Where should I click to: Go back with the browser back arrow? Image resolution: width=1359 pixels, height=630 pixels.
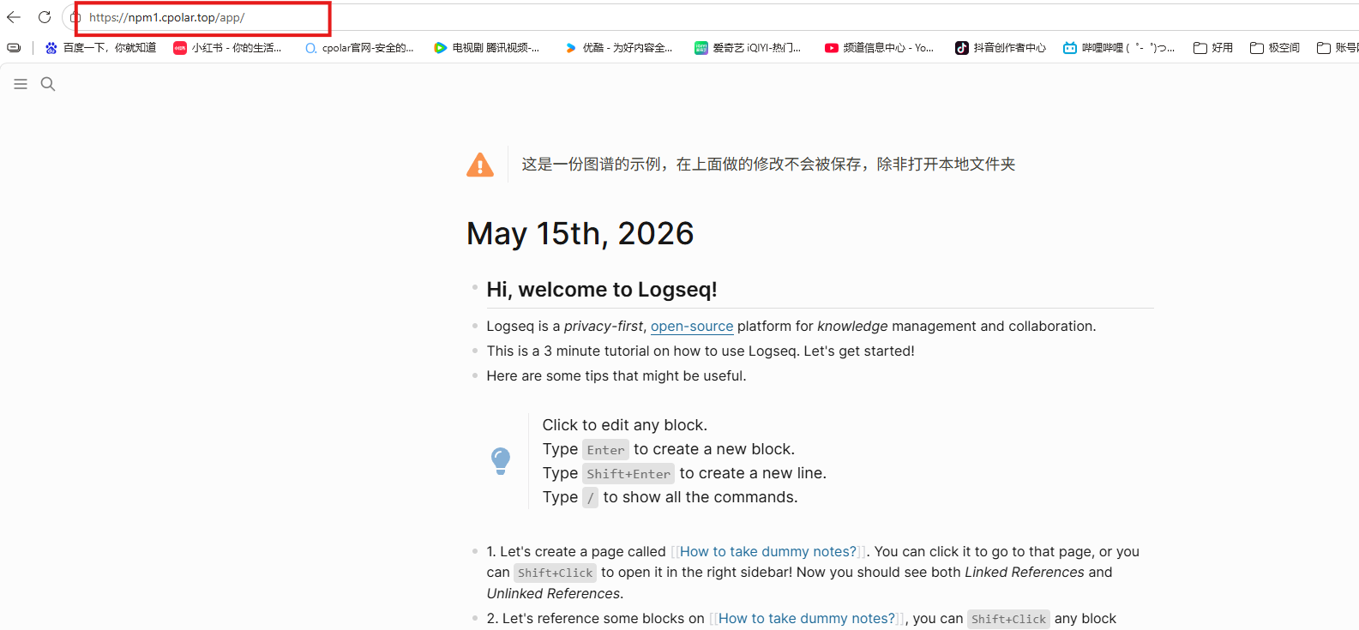14,17
